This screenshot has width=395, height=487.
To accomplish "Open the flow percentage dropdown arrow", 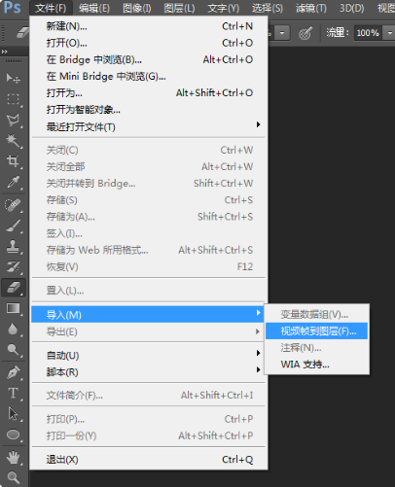I will [x=389, y=33].
